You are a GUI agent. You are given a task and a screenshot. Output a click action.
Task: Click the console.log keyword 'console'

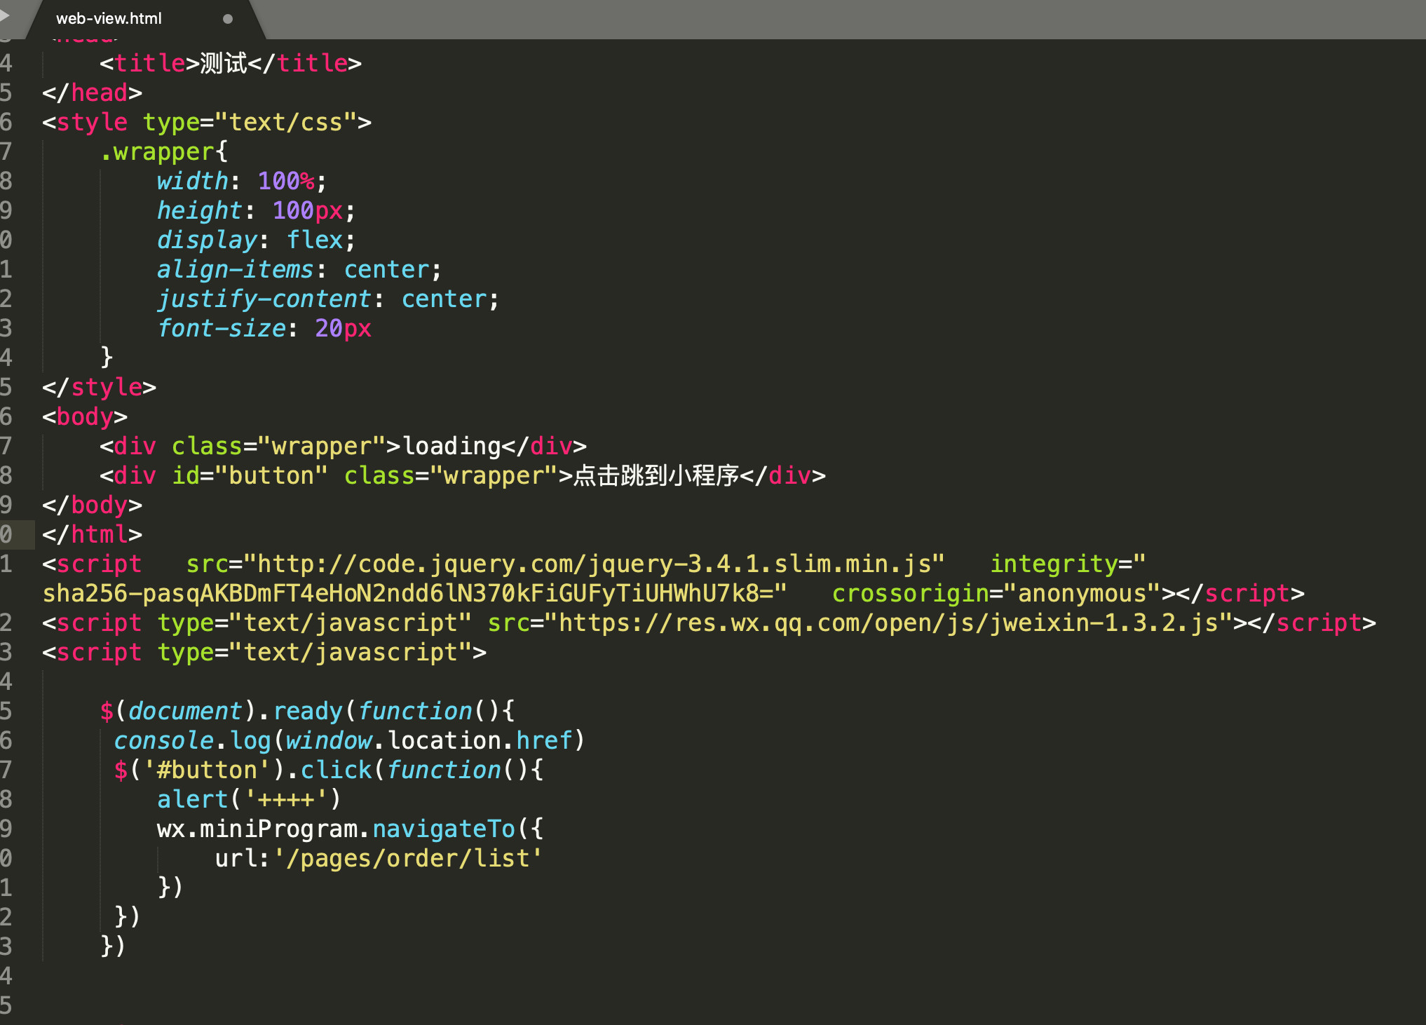tap(163, 740)
